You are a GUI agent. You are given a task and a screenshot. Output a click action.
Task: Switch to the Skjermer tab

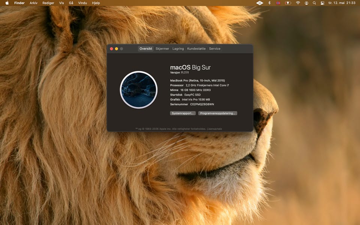click(x=162, y=49)
